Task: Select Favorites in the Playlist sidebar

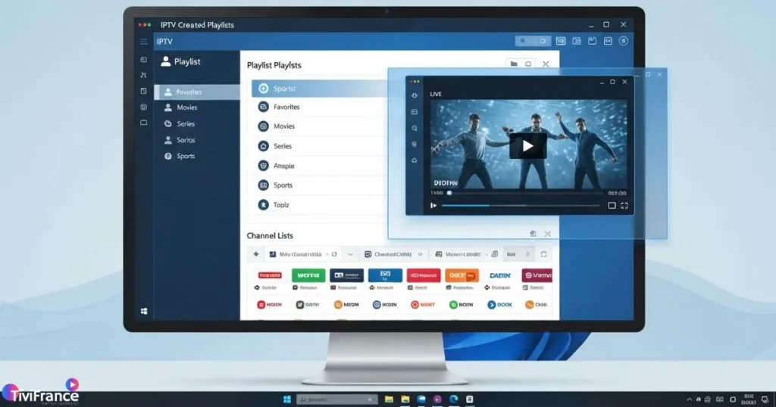Action: [197, 92]
